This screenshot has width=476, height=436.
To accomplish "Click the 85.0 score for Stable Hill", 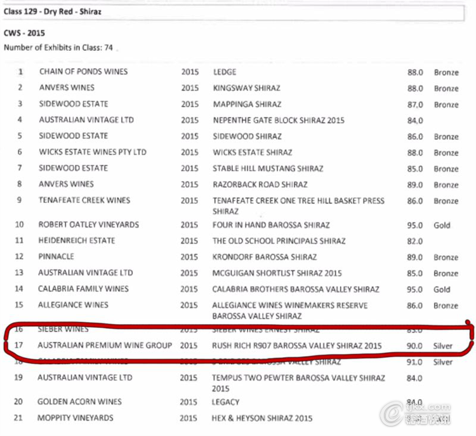I will click(415, 169).
